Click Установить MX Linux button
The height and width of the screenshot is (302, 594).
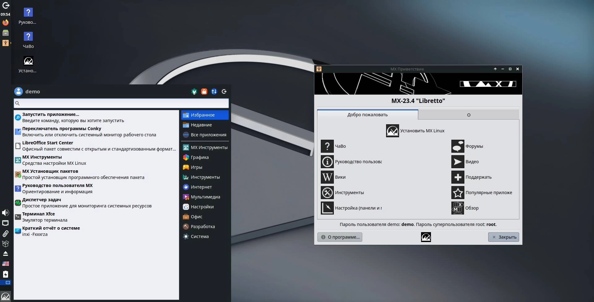click(x=415, y=131)
